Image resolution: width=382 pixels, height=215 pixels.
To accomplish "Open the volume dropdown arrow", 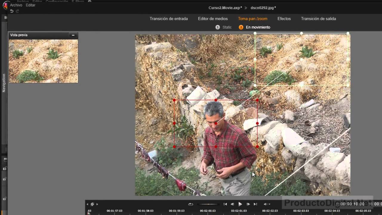I will click(269, 204).
